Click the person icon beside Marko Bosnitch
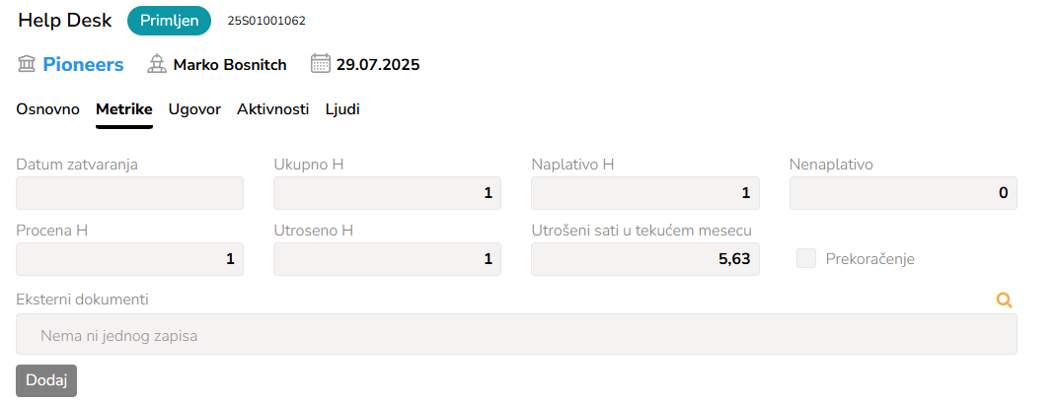Viewport: 1058px width, 403px height. point(156,65)
